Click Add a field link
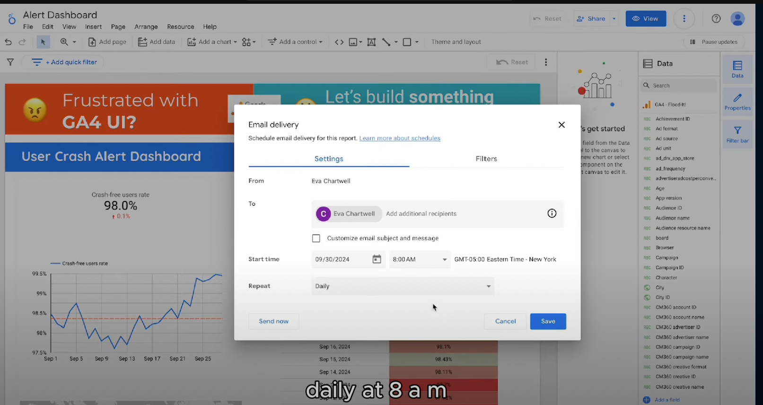The width and height of the screenshot is (763, 405). (x=662, y=400)
